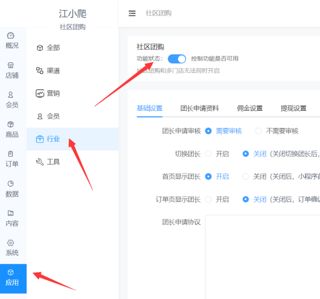Click the 系统 settings gear icon
The height and width of the screenshot is (299, 320).
tap(11, 243)
